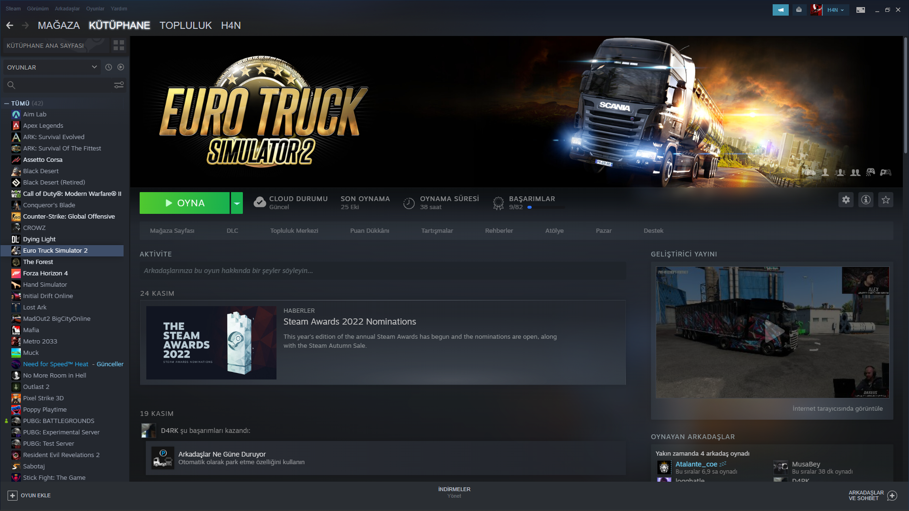Open game settings gear icon

[846, 200]
